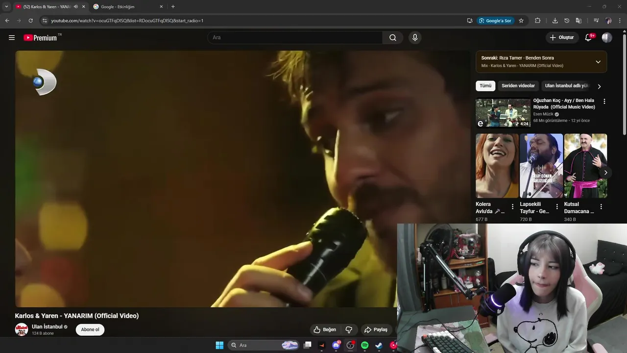The width and height of the screenshot is (627, 353).
Task: Open Chrome extensions puzzle icon
Action: click(x=537, y=21)
